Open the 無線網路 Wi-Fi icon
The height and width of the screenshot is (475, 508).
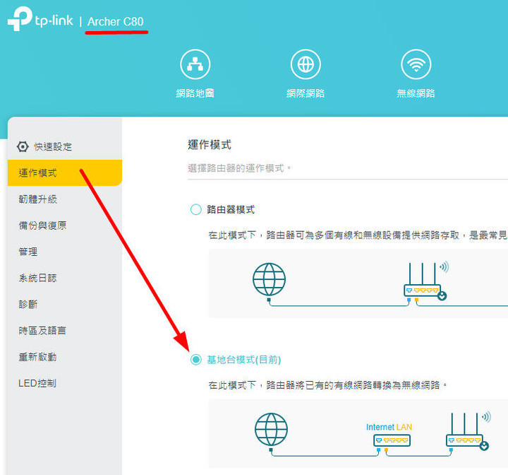coord(416,64)
